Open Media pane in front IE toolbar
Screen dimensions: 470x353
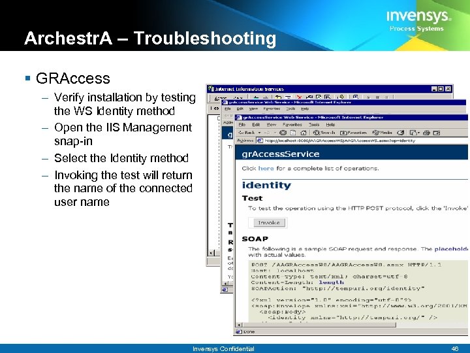(x=383, y=132)
